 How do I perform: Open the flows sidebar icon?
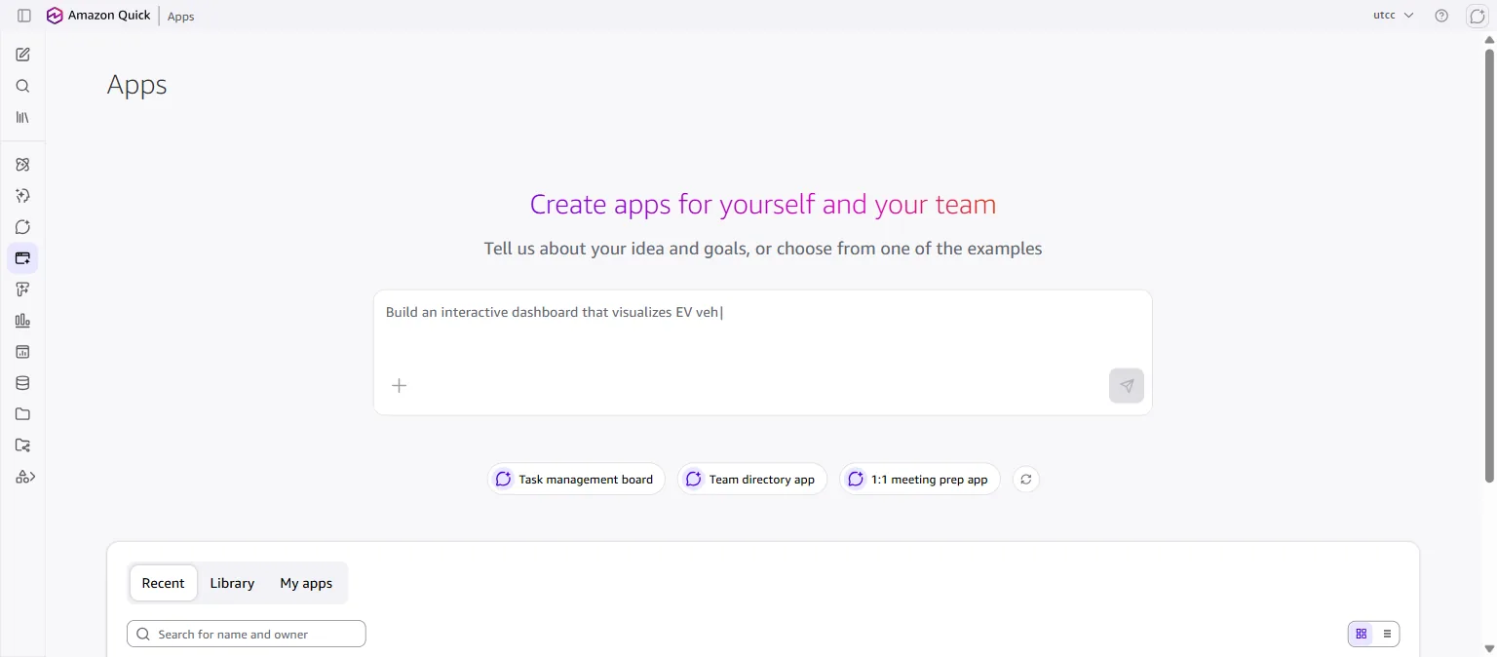click(22, 290)
